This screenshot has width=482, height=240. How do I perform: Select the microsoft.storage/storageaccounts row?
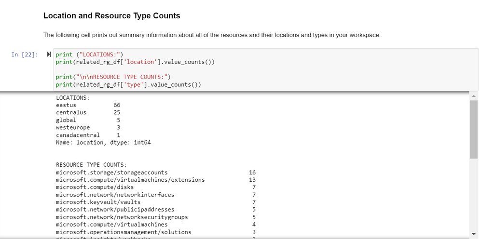(155, 173)
